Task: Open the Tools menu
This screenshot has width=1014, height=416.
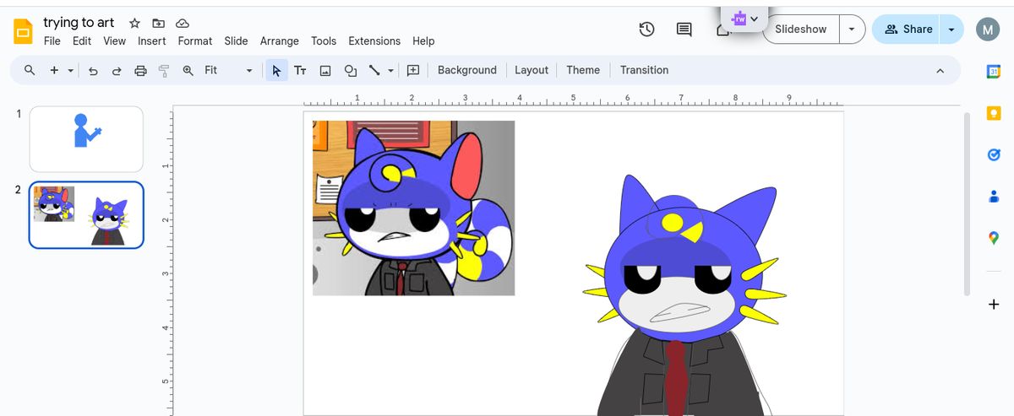Action: click(324, 41)
